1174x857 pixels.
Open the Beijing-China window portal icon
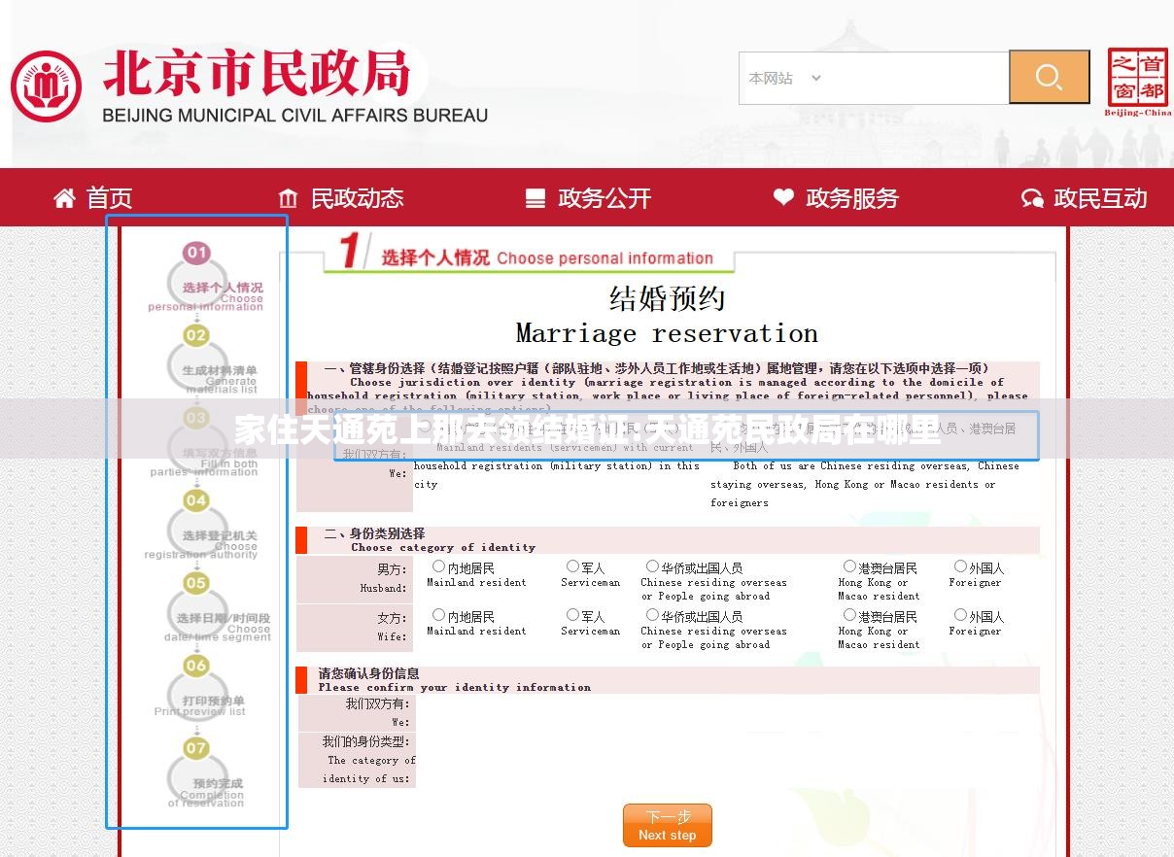coord(1137,82)
